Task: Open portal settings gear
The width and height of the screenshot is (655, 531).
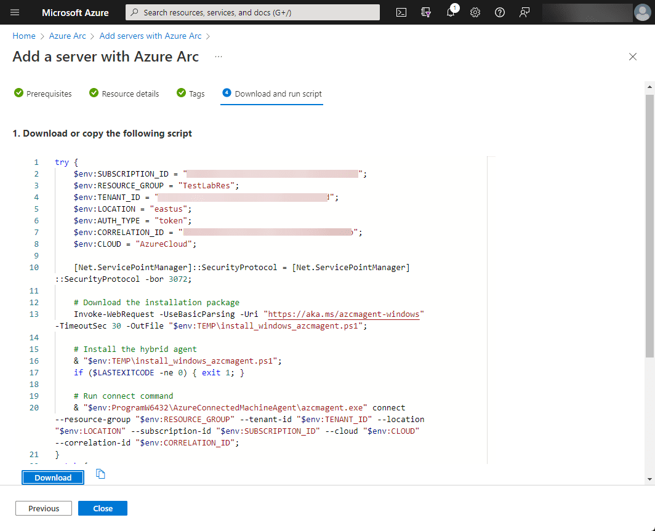Action: tap(475, 12)
